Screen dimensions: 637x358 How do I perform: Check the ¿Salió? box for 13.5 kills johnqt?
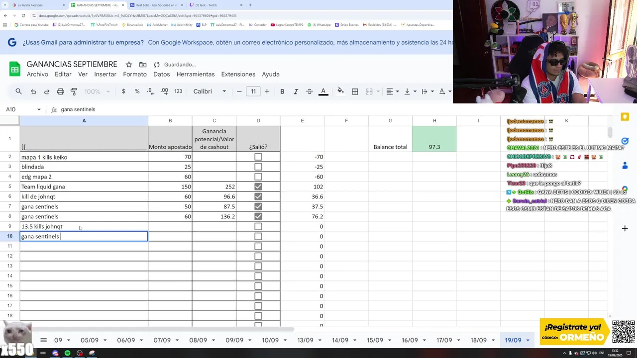258,227
